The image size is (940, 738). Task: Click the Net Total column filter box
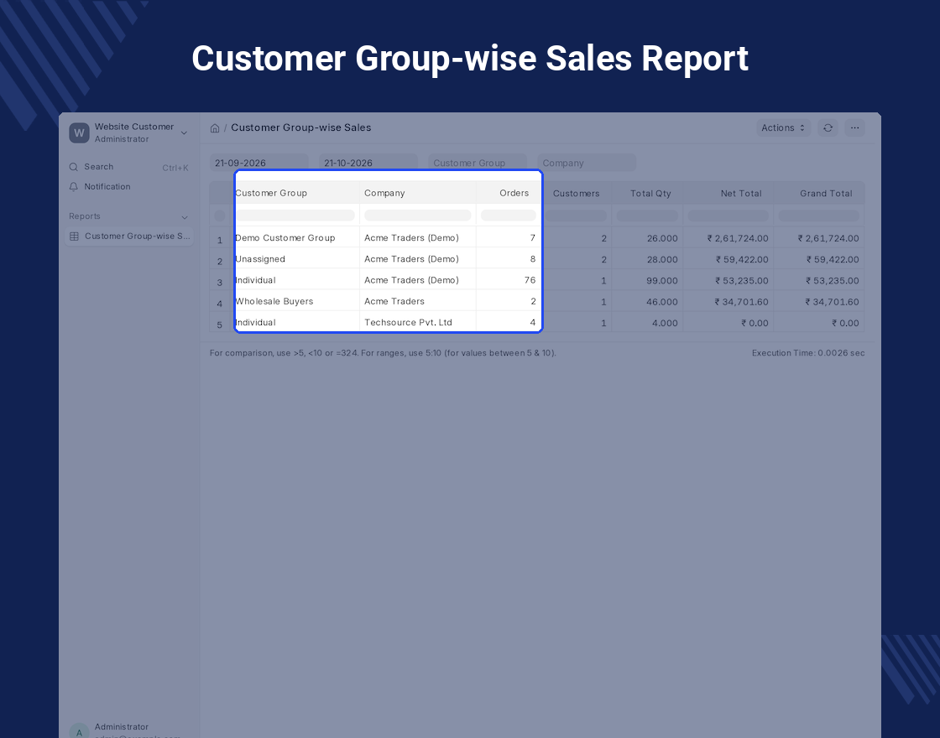(728, 216)
